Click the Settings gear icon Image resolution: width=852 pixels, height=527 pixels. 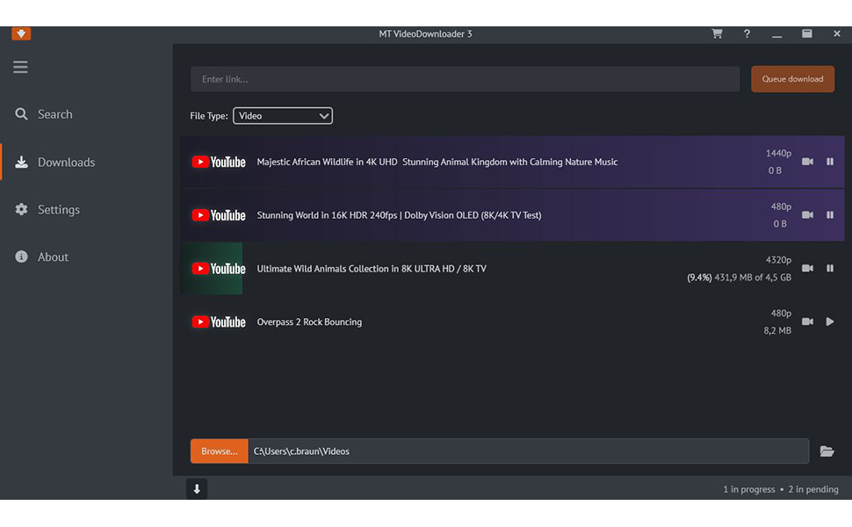click(x=21, y=209)
